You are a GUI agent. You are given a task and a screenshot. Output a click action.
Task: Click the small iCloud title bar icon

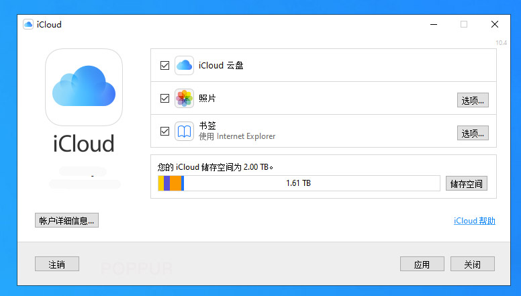pyautogui.click(x=28, y=24)
